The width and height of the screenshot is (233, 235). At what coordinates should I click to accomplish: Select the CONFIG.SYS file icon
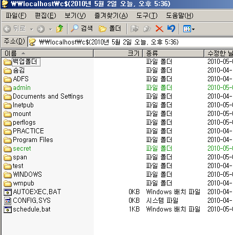pyautogui.click(x=8, y=201)
